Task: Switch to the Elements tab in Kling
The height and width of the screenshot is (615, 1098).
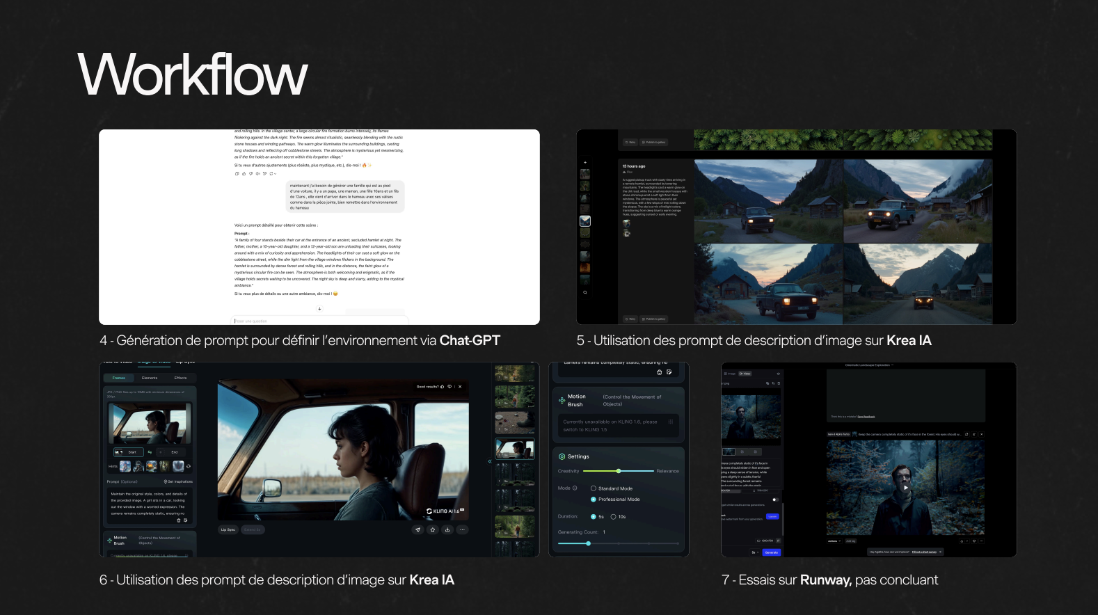Action: 150,378
